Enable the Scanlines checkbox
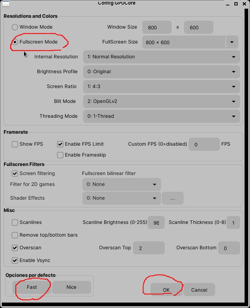This screenshot has width=250, height=308. [15, 222]
